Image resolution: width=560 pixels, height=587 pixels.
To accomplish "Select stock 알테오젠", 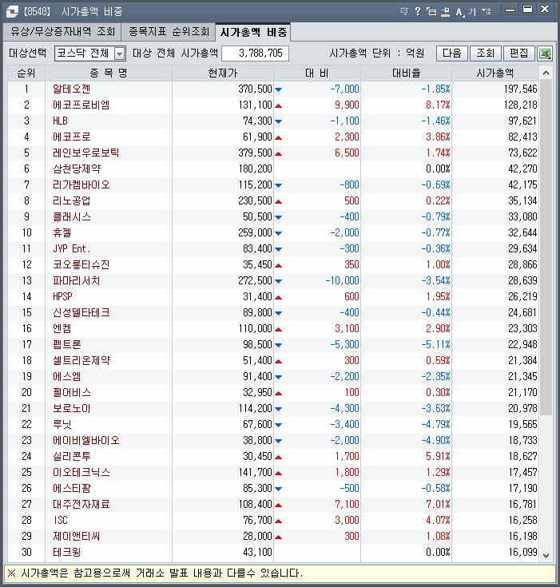I will (72, 89).
